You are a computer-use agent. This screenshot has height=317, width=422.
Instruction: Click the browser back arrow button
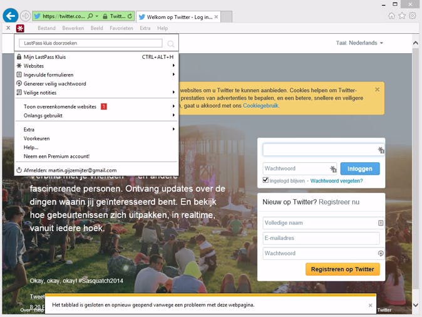tap(11, 16)
